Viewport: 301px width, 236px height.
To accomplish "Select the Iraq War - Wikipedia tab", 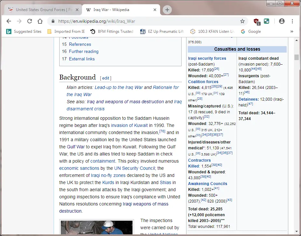I will click(121, 10).
